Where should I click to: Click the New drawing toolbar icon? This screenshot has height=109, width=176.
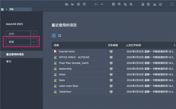click(x=67, y=4)
